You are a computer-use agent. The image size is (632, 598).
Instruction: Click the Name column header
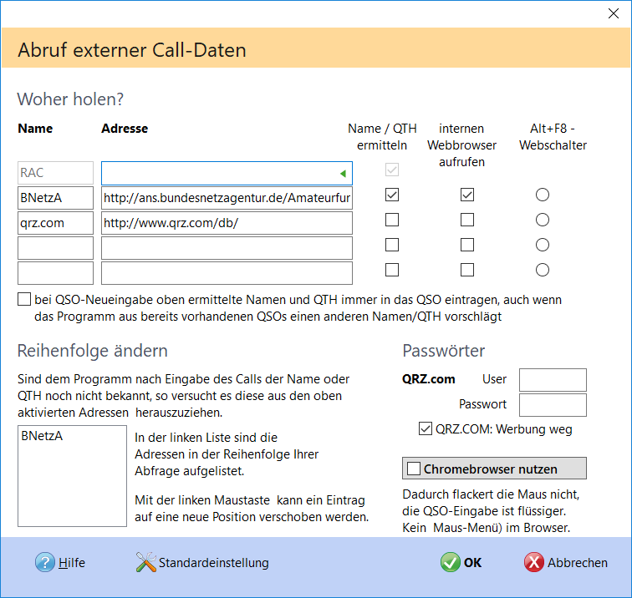coord(35,128)
